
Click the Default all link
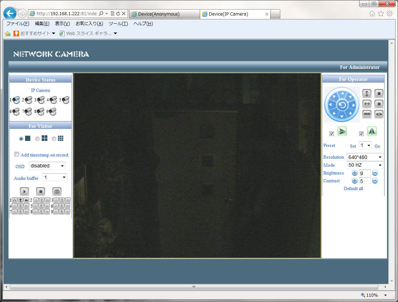point(353,189)
